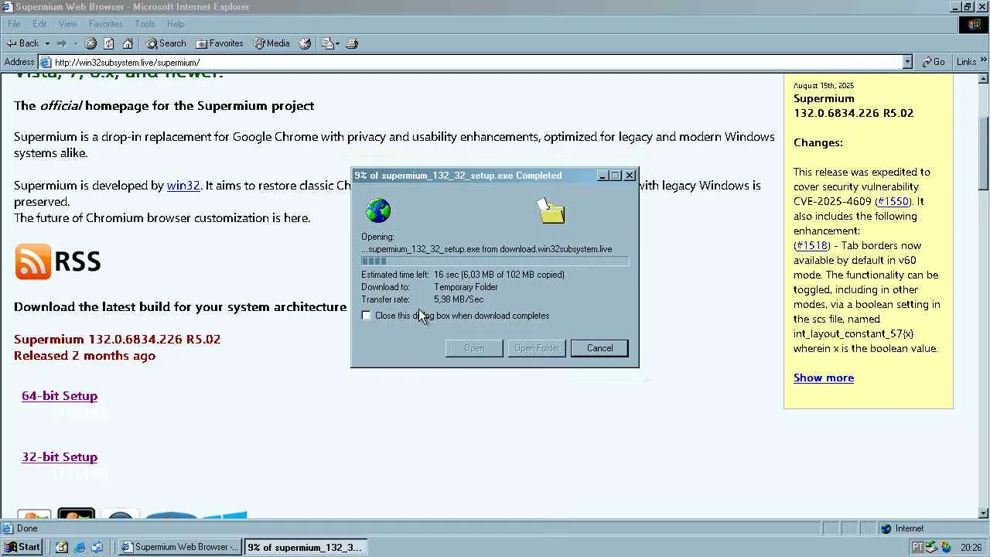Open the Favorites menu
Image resolution: width=990 pixels, height=557 pixels.
(x=105, y=24)
